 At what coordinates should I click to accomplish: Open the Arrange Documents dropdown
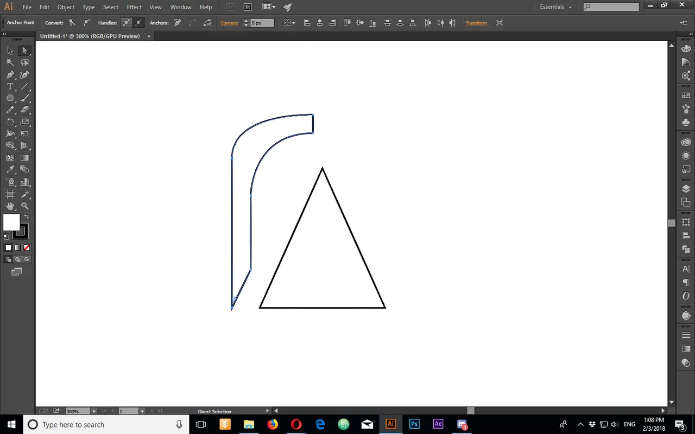click(269, 7)
